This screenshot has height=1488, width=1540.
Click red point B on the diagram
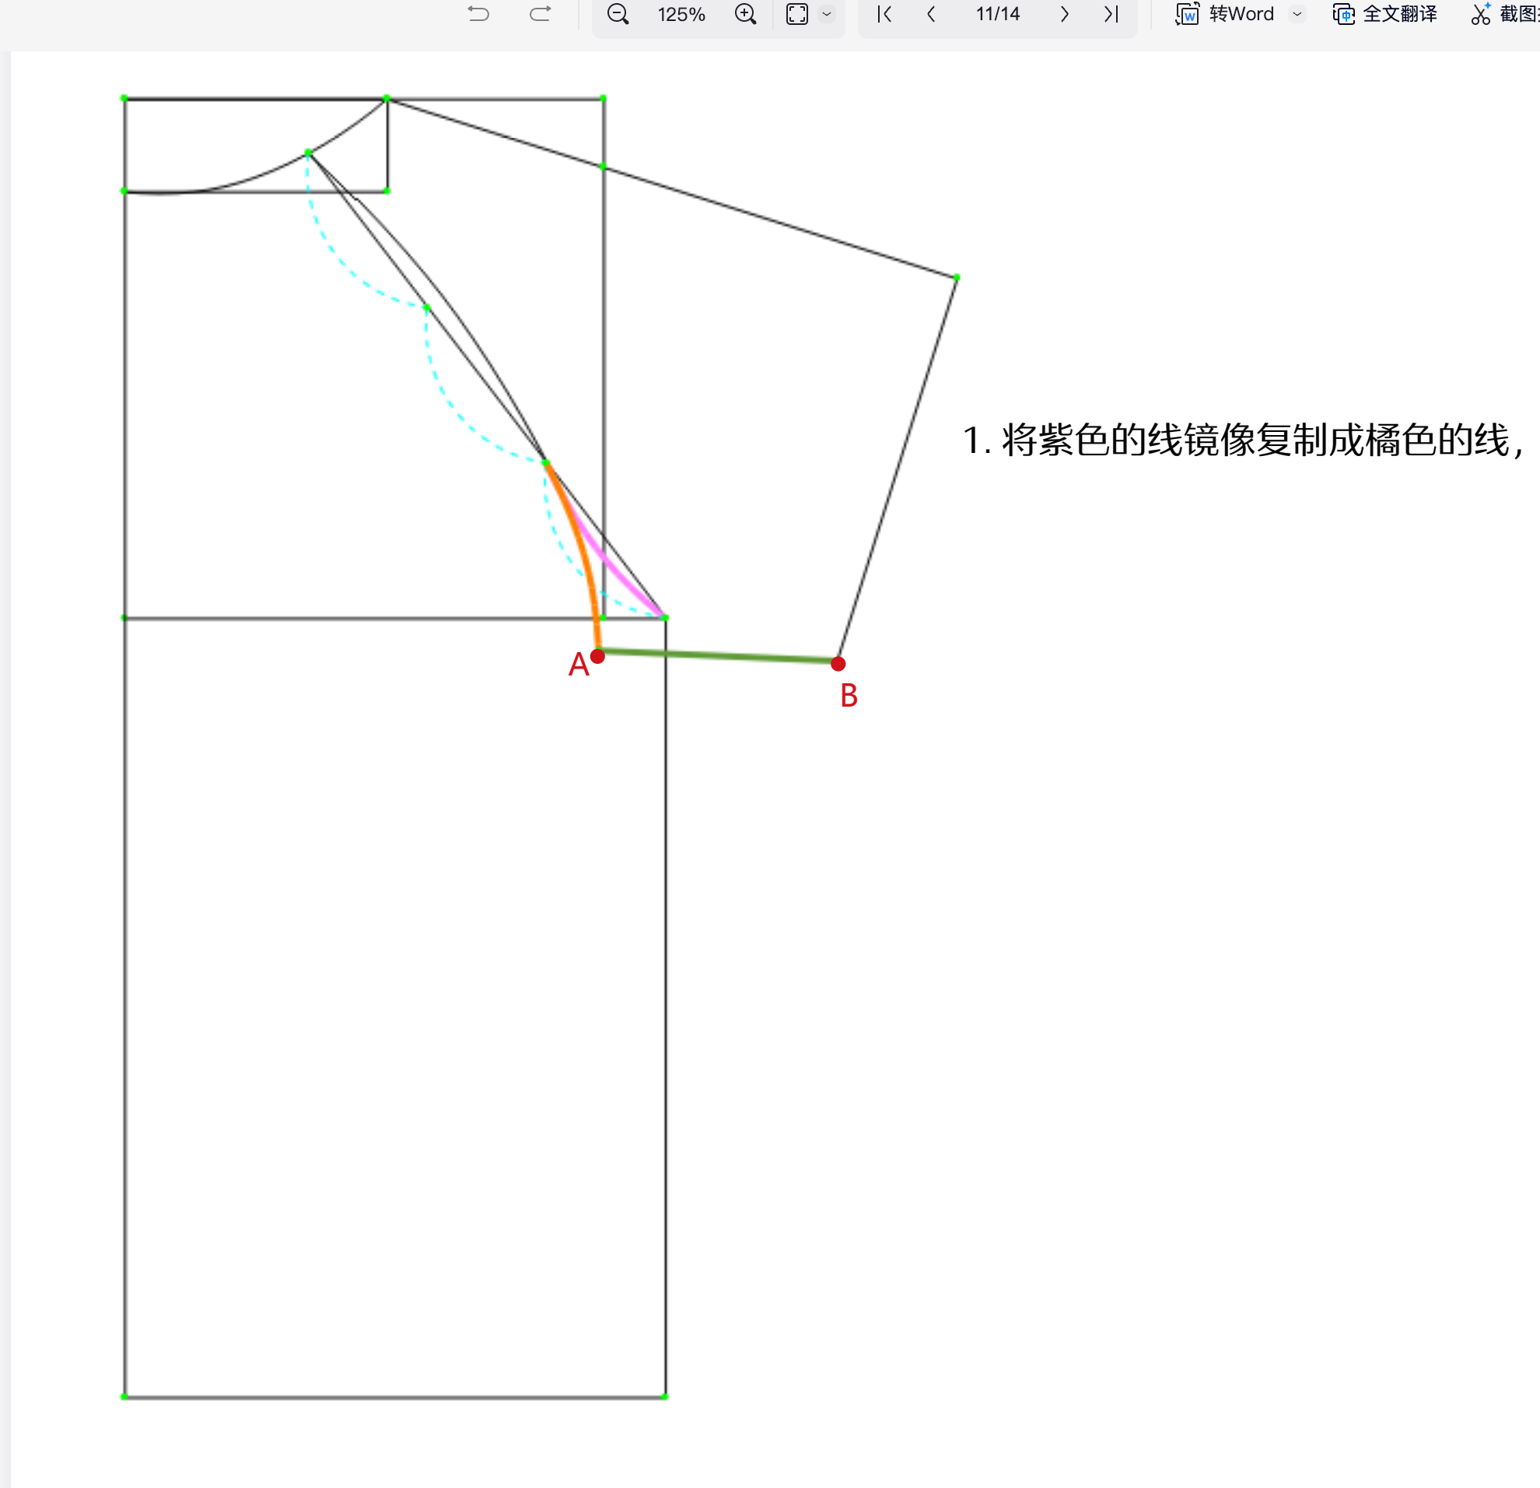click(x=838, y=664)
